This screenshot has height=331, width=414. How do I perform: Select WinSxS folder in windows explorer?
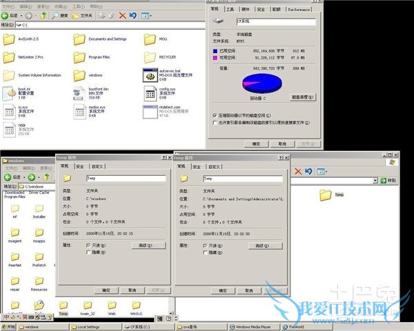(136, 305)
